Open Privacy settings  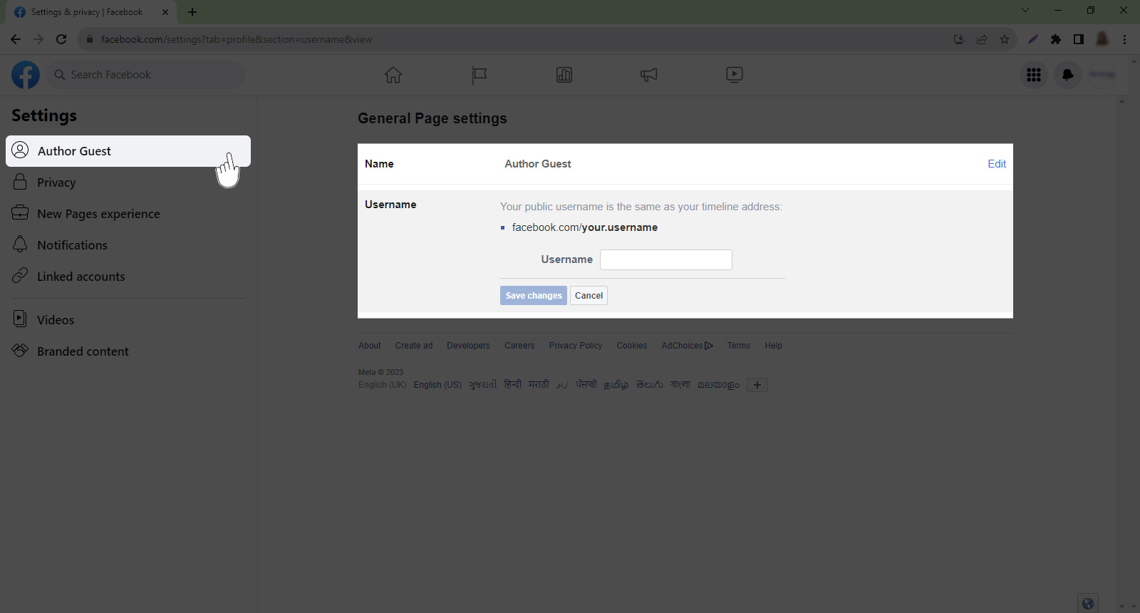click(128, 182)
